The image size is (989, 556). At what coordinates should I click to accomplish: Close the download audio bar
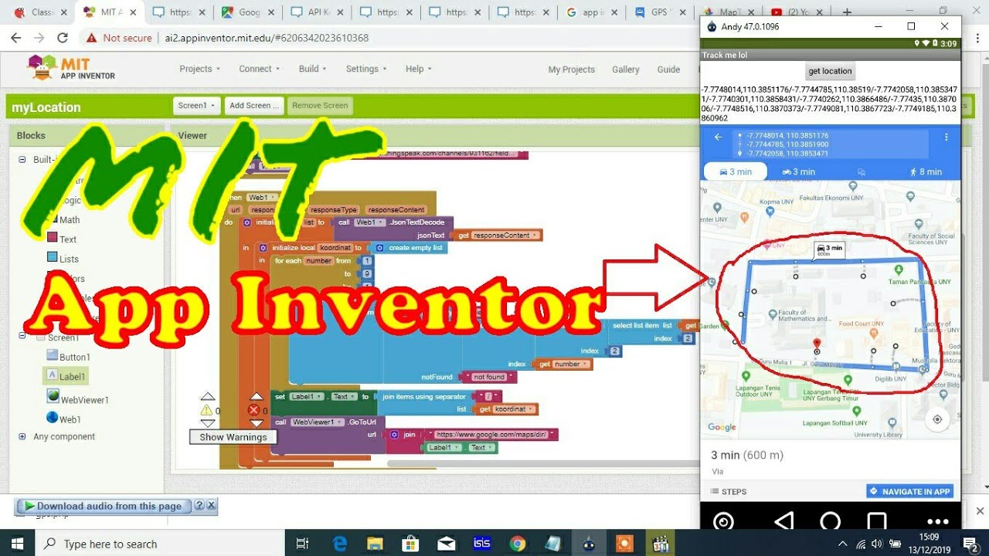211,506
